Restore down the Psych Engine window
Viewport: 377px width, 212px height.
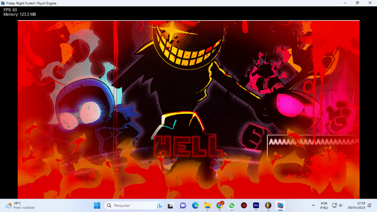(x=357, y=3)
